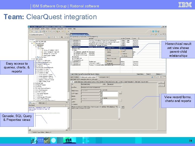Open the Window menu

pyautogui.click(x=70, y=29)
